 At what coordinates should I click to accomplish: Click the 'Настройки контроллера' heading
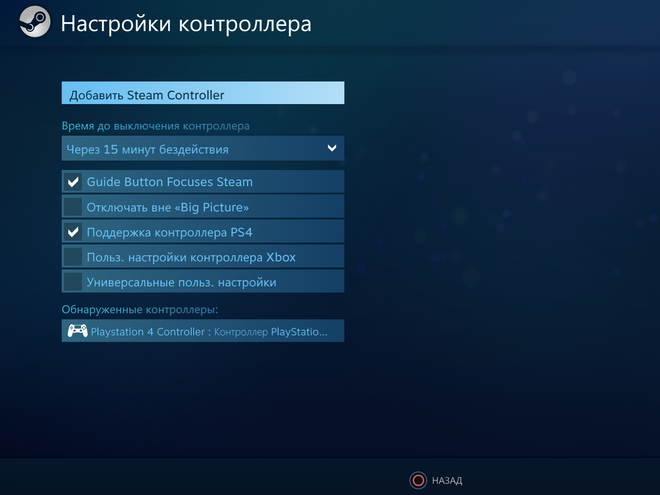(x=186, y=24)
